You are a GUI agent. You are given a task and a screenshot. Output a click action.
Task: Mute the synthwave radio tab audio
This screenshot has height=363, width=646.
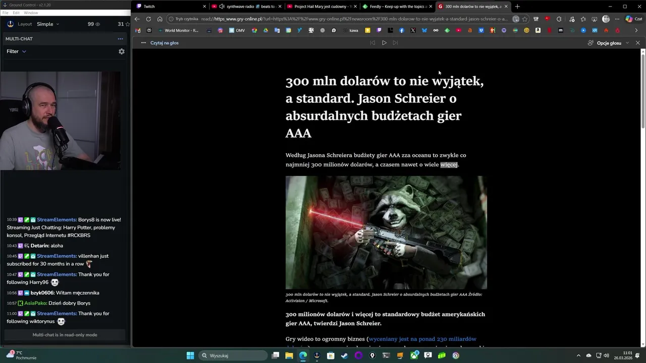click(x=222, y=7)
